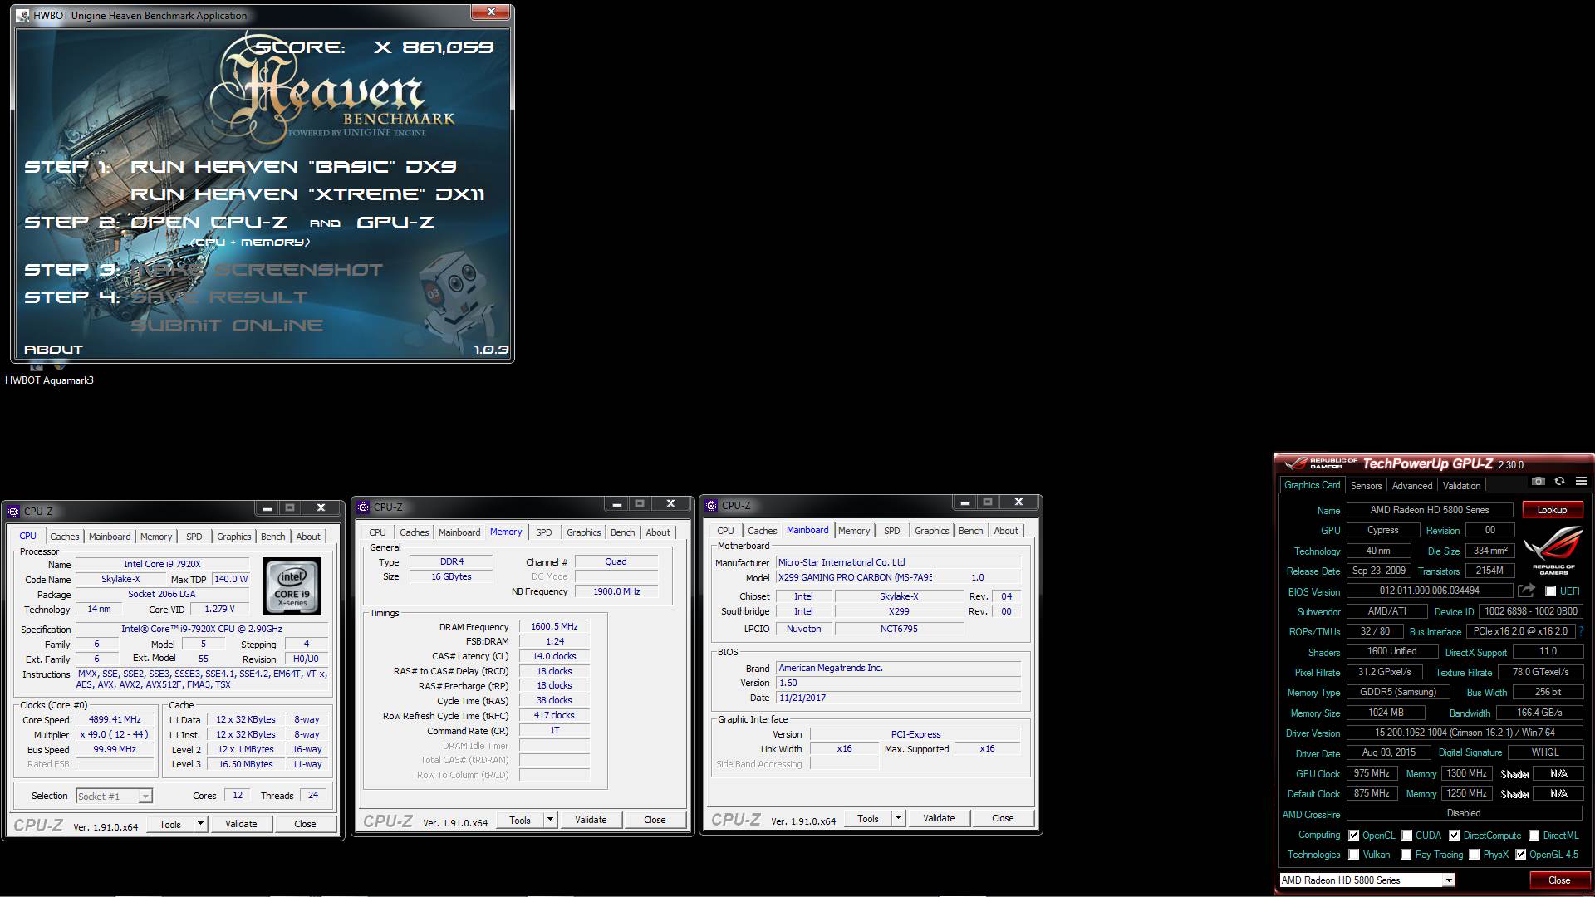Open SPD tab in CPU-Z Memory window
Screen dimensions: 1595x897
[543, 532]
